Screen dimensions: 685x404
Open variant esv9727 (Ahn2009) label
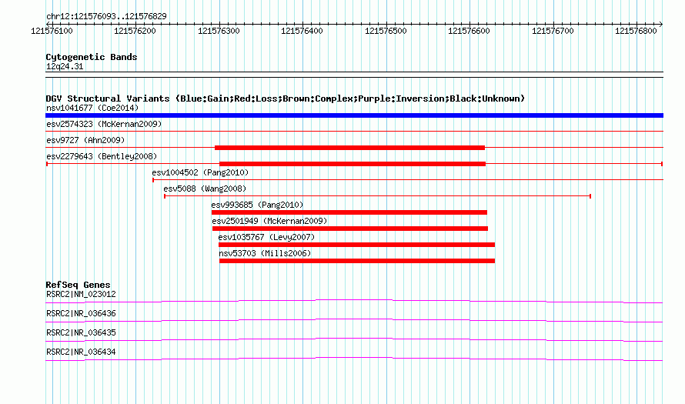[85, 140]
